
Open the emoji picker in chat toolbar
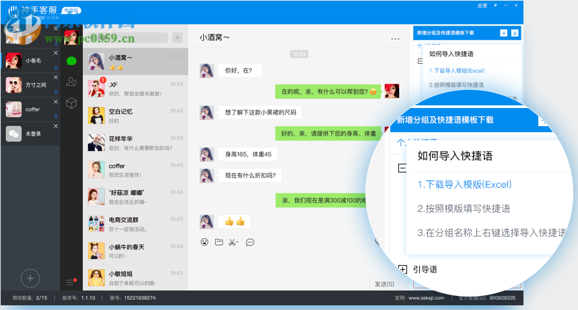tap(204, 242)
